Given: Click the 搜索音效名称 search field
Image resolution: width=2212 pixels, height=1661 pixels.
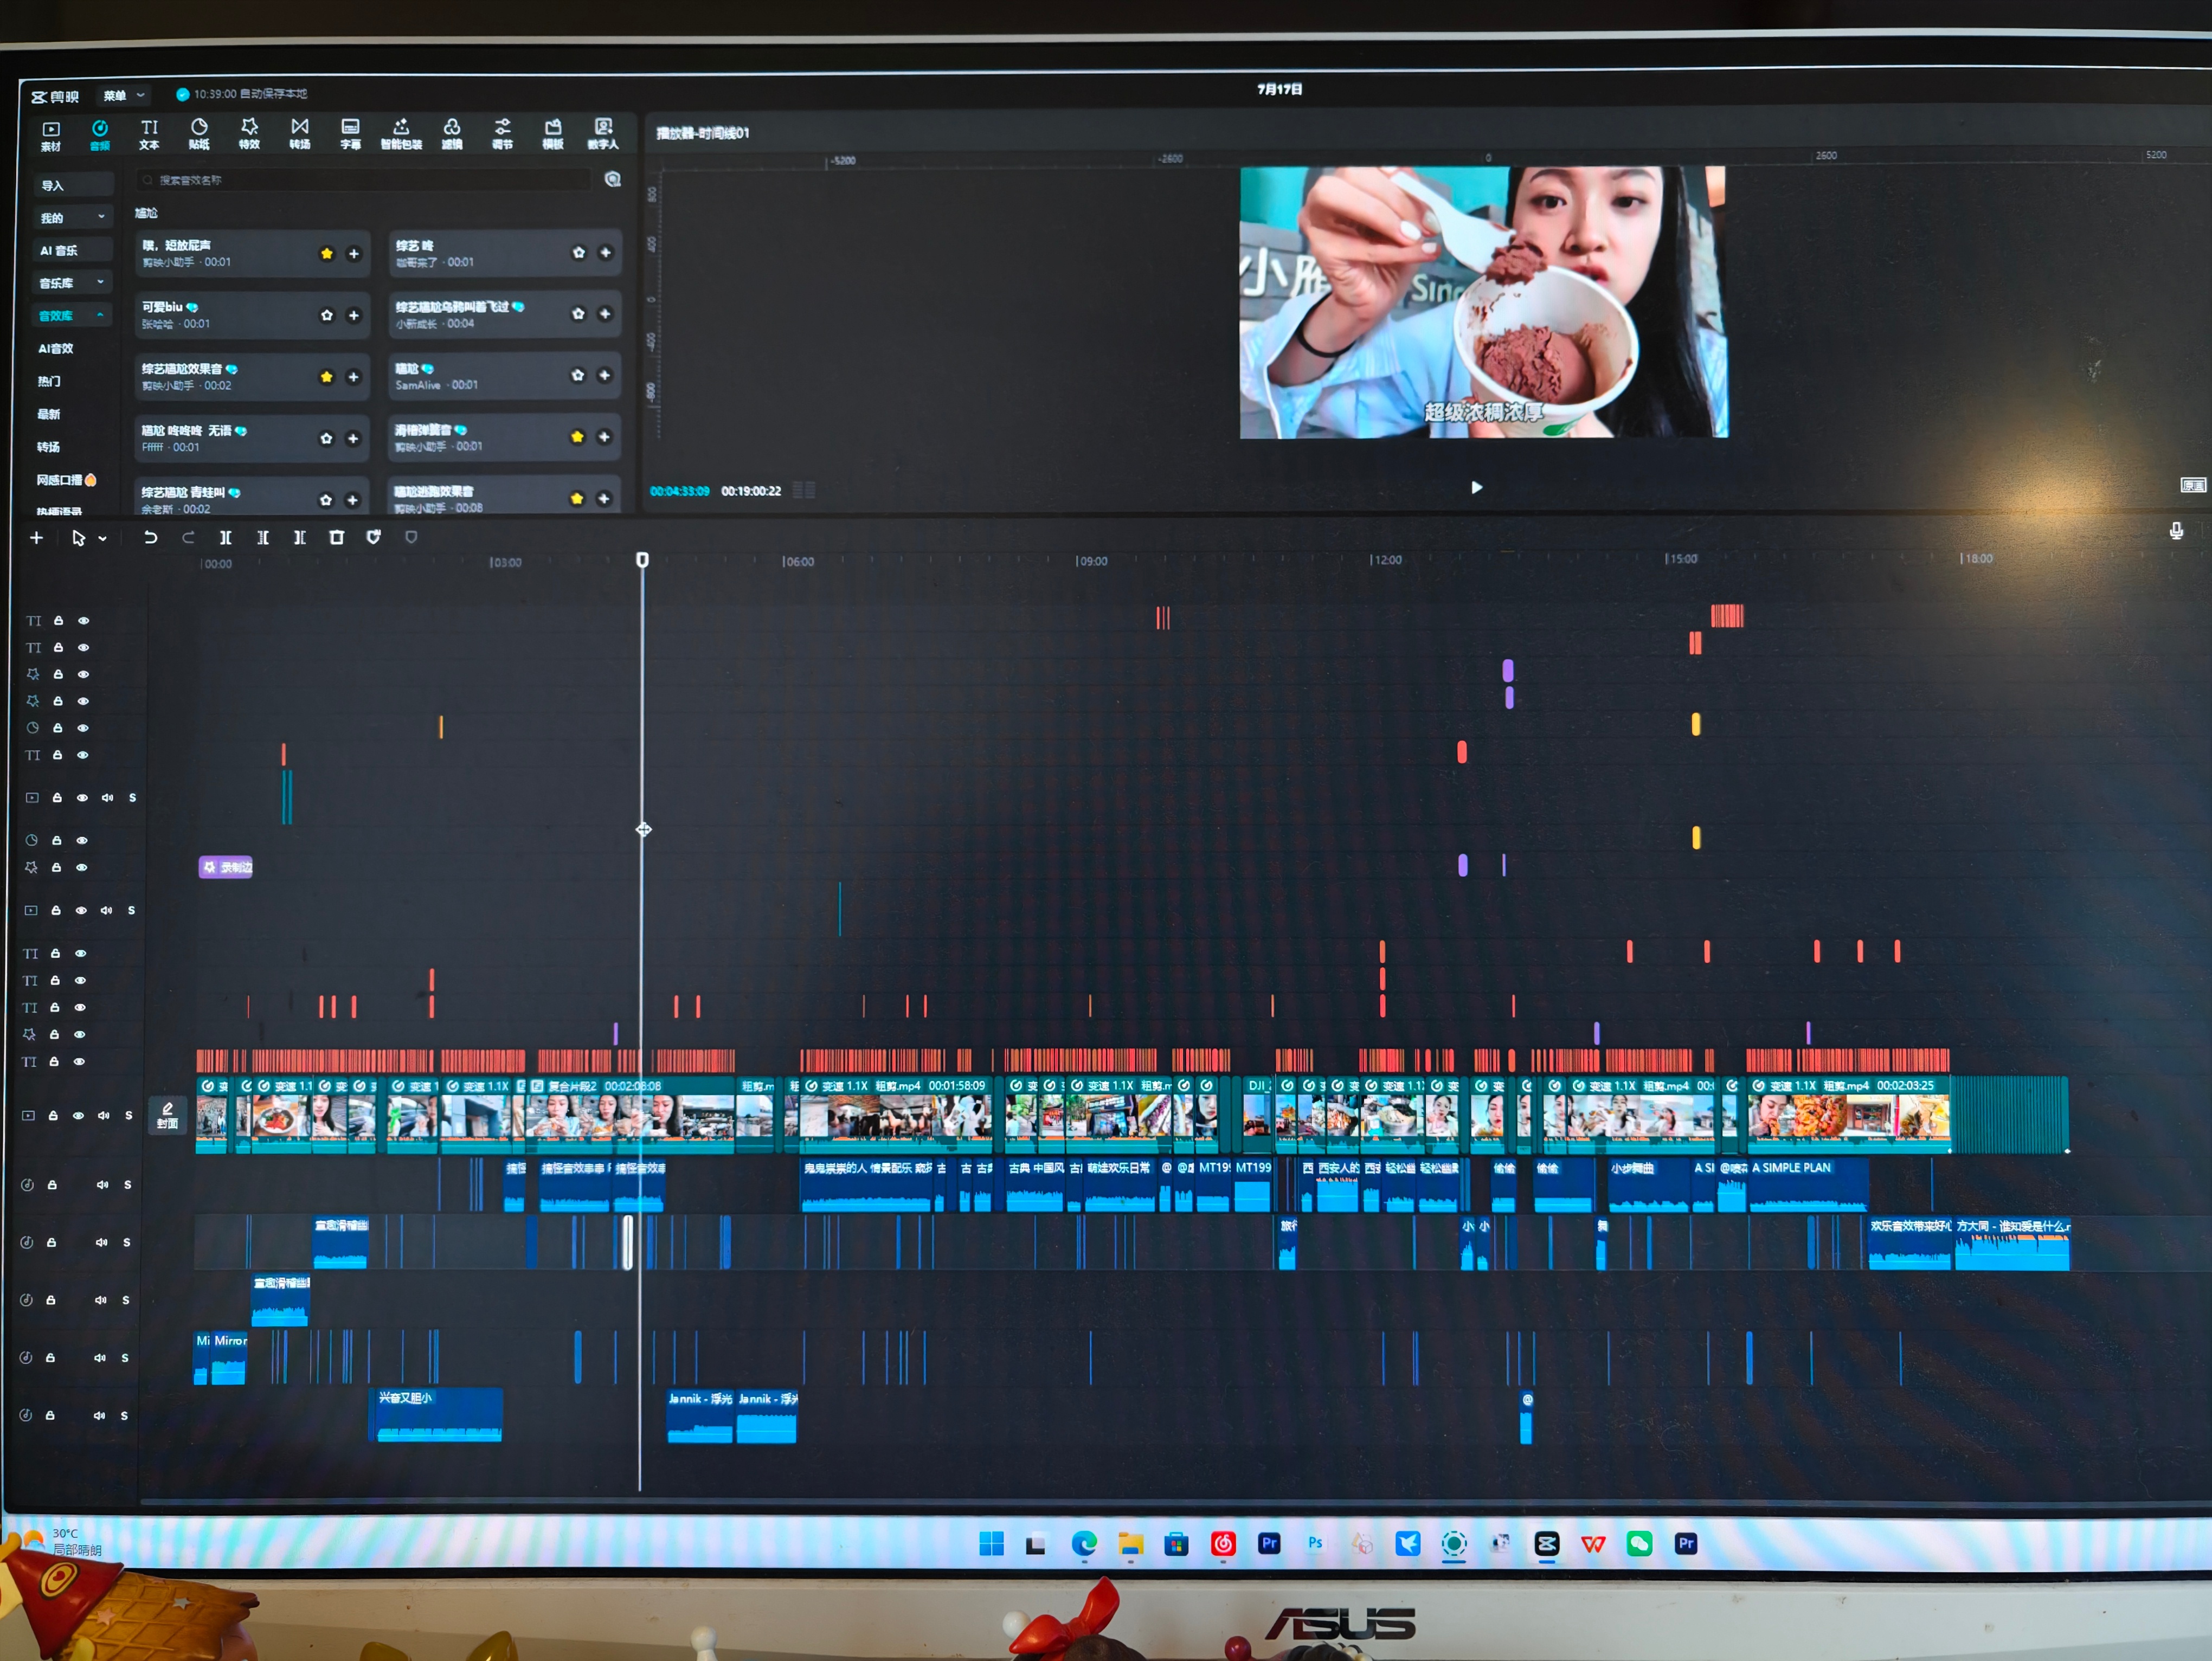Looking at the screenshot, I should [x=365, y=180].
